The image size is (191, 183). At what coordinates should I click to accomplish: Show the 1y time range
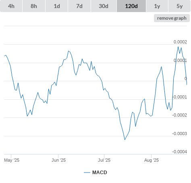click(157, 6)
